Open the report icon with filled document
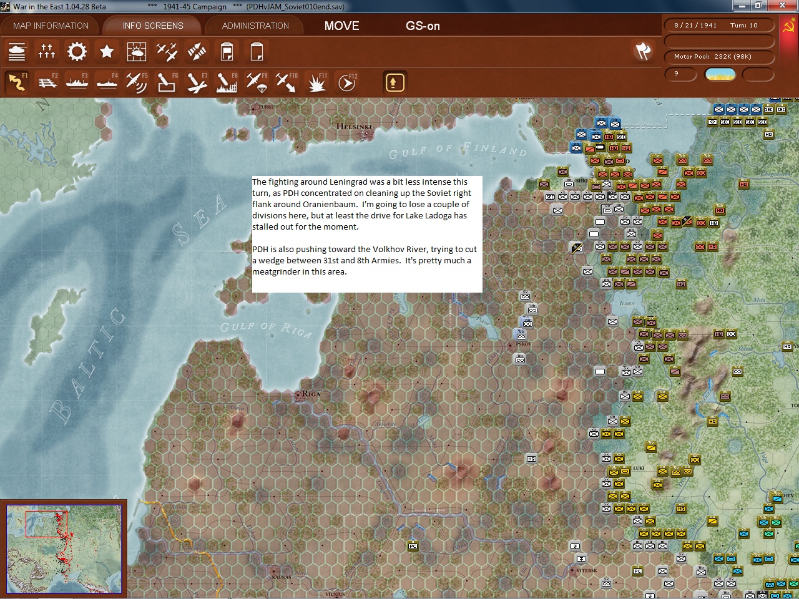 tap(227, 52)
